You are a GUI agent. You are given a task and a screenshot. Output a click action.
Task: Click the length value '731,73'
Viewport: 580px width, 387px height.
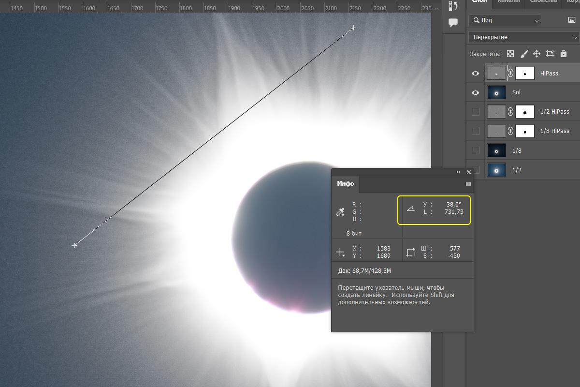point(454,212)
